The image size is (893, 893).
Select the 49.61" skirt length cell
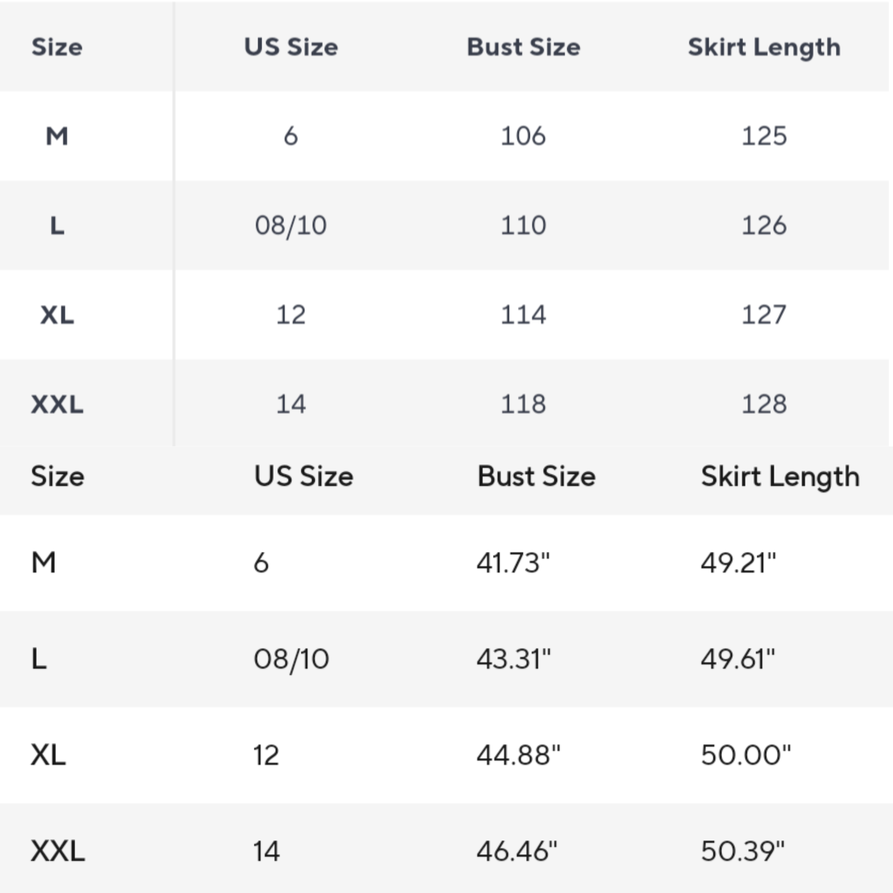[x=738, y=659]
